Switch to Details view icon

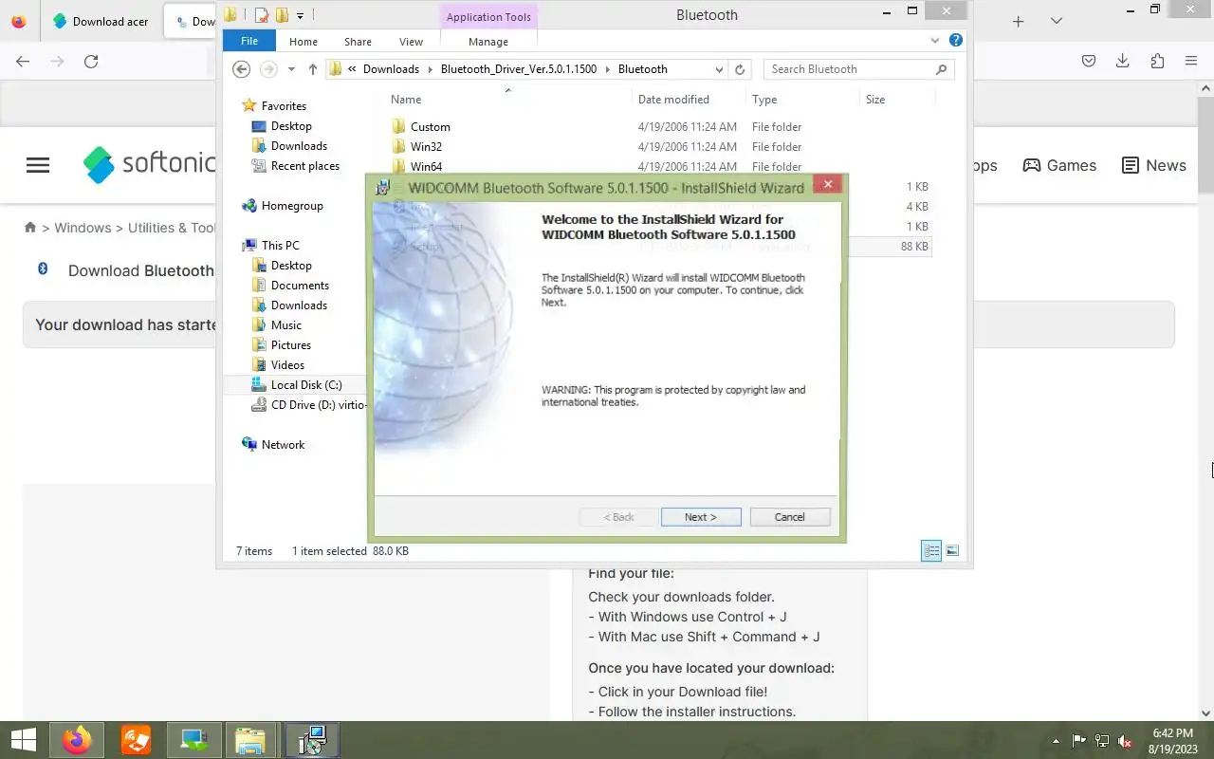(x=931, y=550)
